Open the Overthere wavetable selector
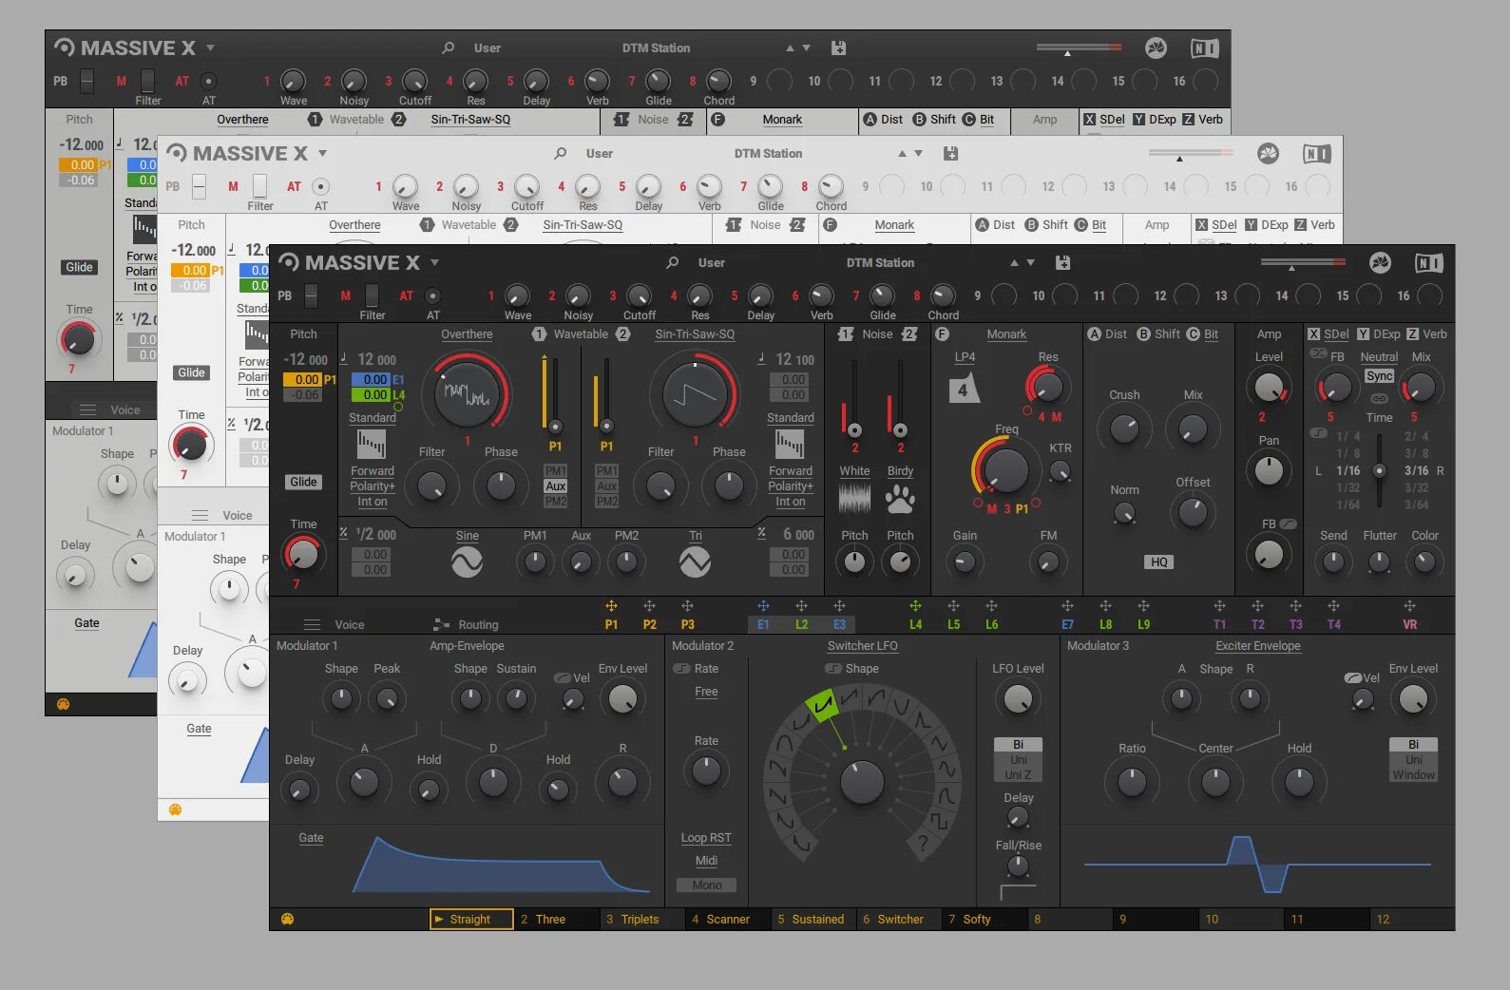Image resolution: width=1510 pixels, height=990 pixels. click(467, 334)
